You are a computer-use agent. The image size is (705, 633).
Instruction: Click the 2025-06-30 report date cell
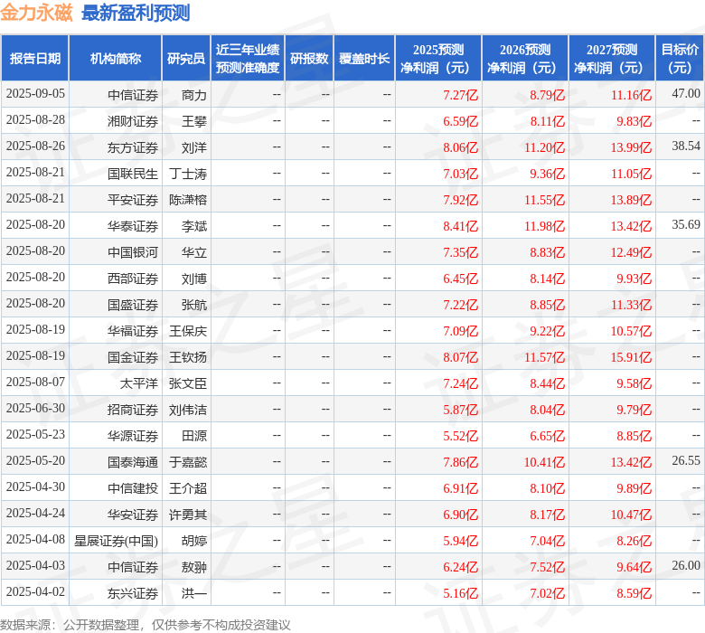(35, 409)
